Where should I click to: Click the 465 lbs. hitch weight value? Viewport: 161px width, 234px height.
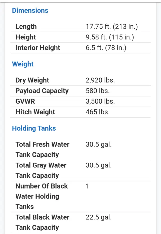98,112
